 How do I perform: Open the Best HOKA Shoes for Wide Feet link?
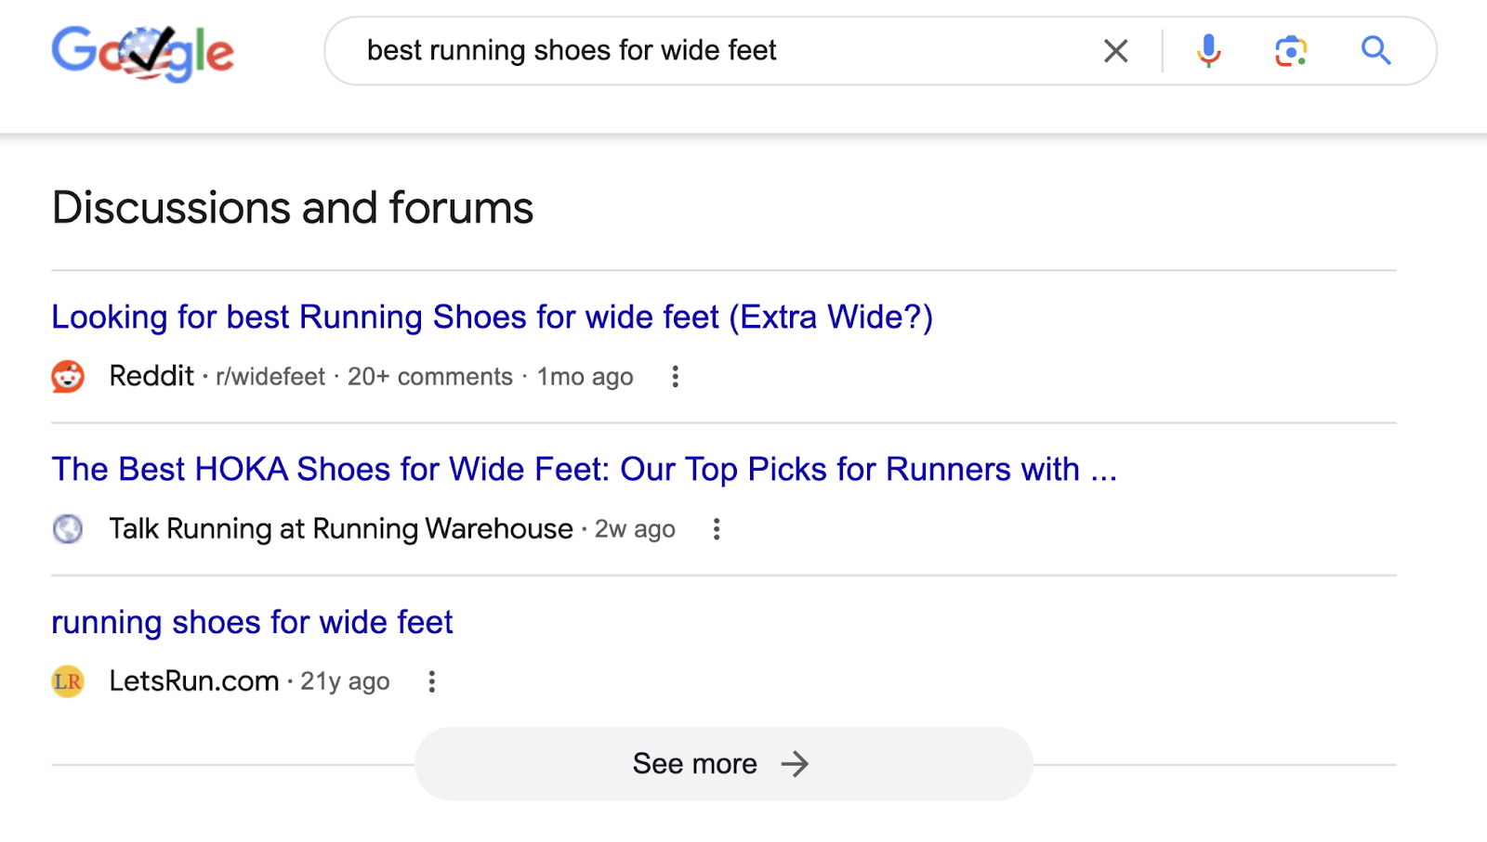tap(584, 470)
